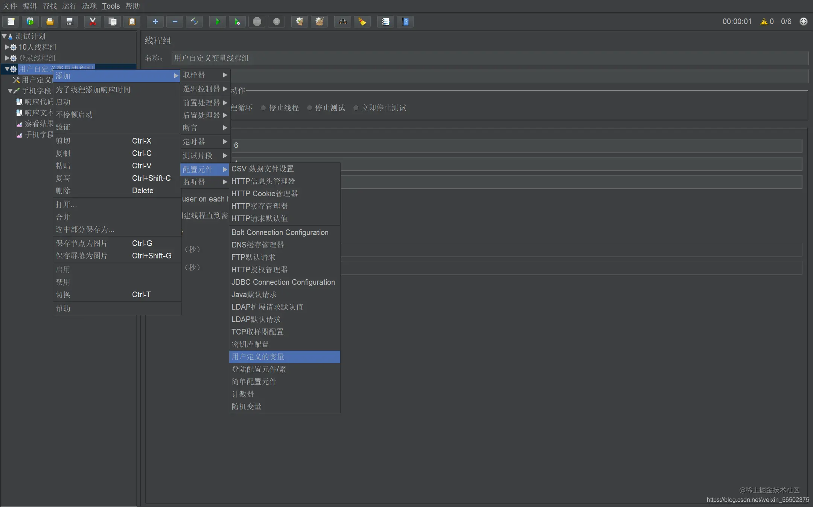813x507 pixels.
Task: Click the Templates icon in toolbar
Action: pyautogui.click(x=30, y=21)
